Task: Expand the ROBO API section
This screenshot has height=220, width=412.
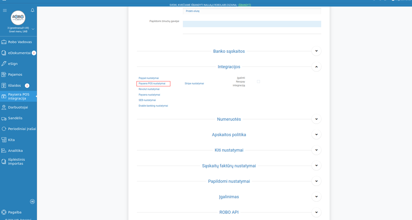Action: pyautogui.click(x=316, y=212)
